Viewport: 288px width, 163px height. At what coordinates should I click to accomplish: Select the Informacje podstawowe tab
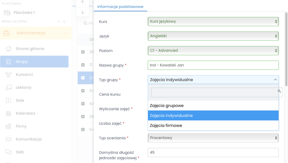coord(120,7)
